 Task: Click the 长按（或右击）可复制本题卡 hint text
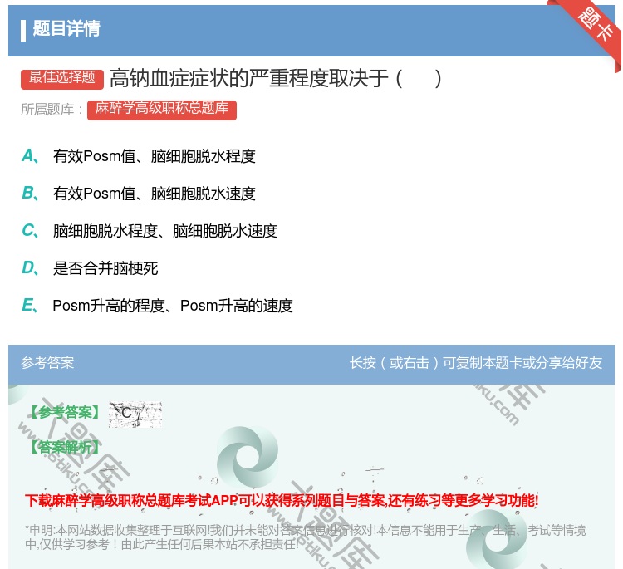pos(476,363)
